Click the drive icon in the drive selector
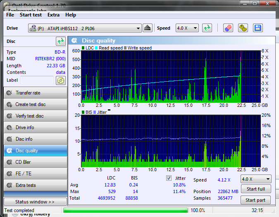Image resolution: width=279 pixels, height=217 pixels. point(33,28)
